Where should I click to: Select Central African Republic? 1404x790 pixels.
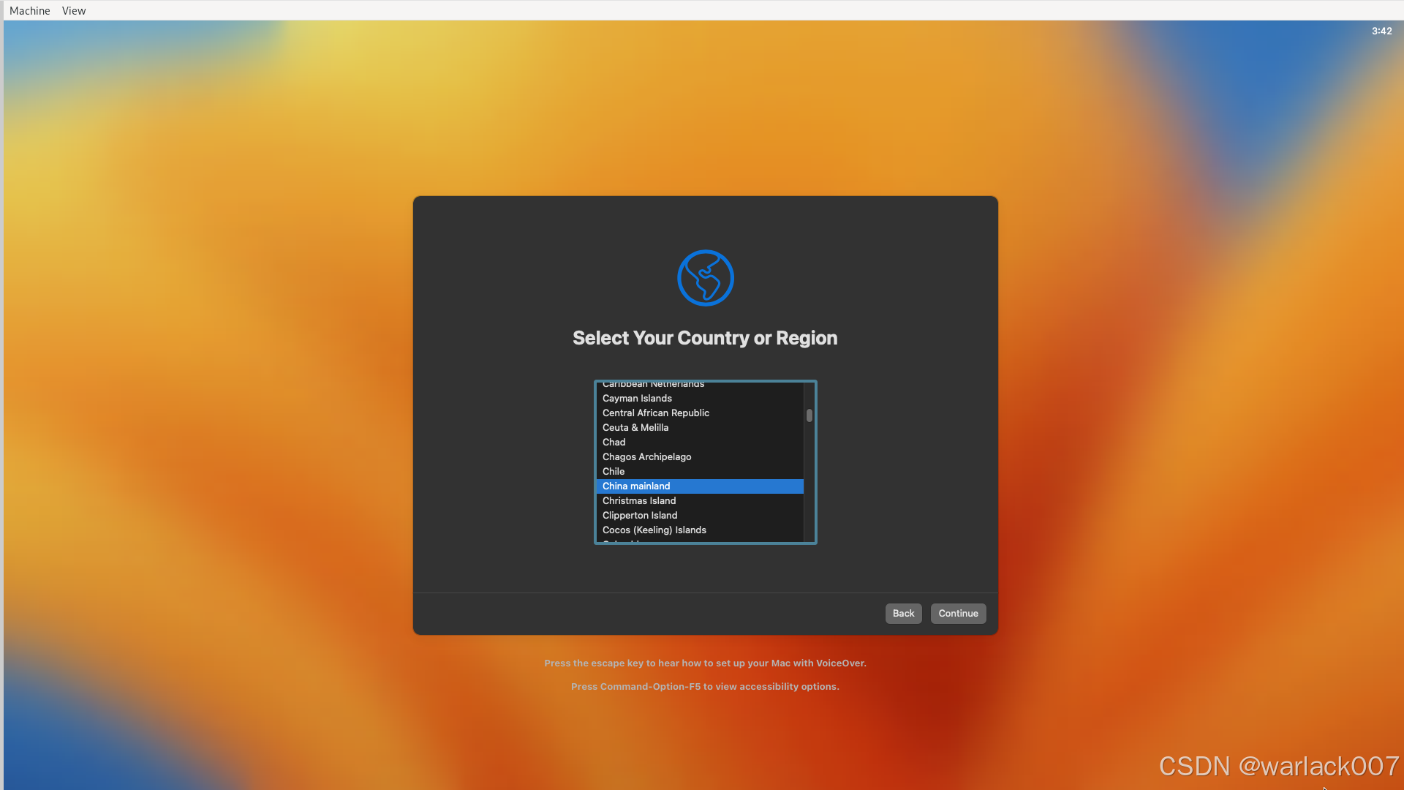[x=700, y=413]
